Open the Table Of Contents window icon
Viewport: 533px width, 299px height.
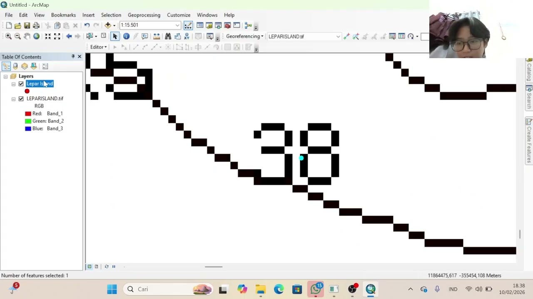point(200,25)
